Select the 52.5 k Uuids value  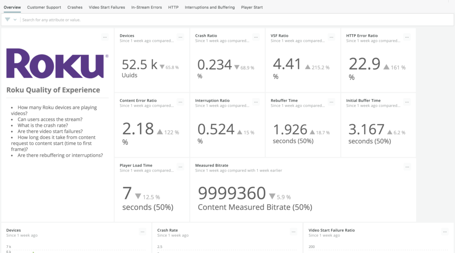[x=140, y=65]
